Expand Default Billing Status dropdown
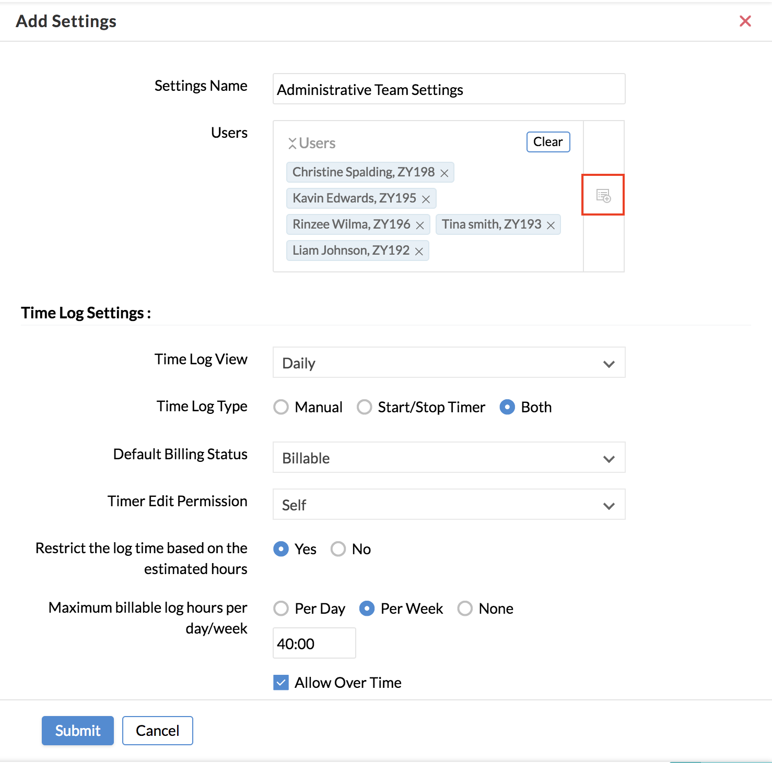The image size is (772, 763). coord(449,458)
